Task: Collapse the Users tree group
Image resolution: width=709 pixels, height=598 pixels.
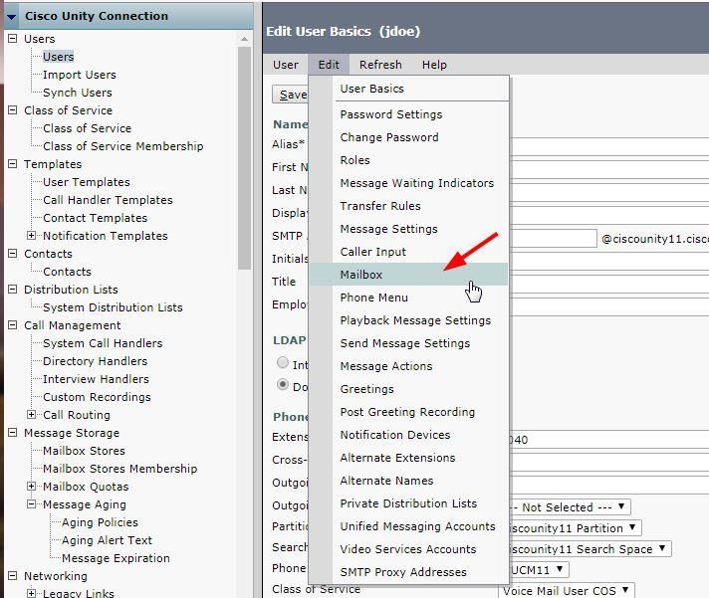Action: (x=13, y=39)
